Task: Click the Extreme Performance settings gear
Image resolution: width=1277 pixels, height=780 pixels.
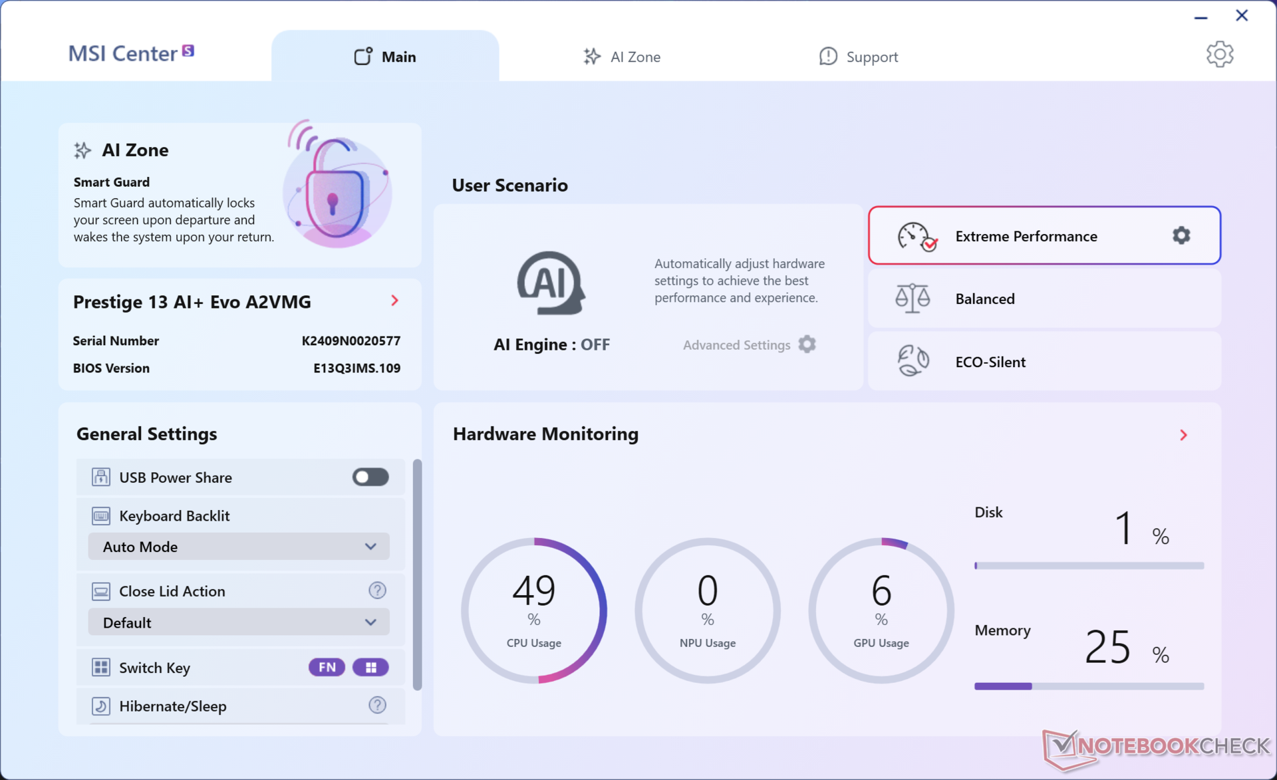Action: pyautogui.click(x=1181, y=235)
